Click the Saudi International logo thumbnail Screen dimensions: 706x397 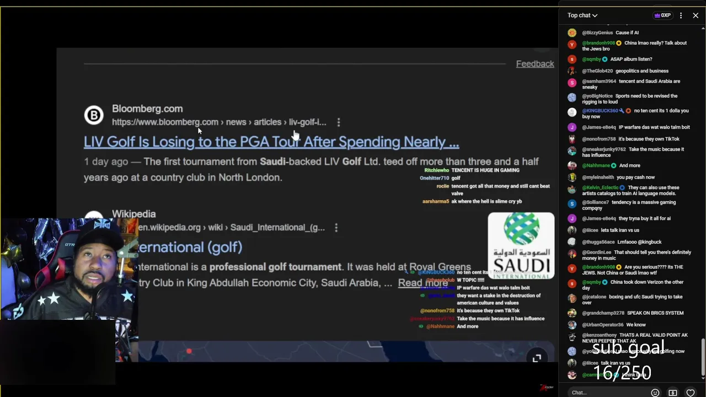(x=521, y=246)
